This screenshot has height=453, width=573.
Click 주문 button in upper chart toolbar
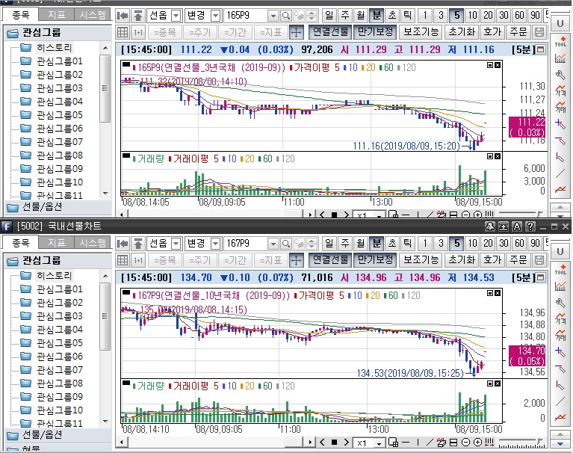[x=517, y=32]
